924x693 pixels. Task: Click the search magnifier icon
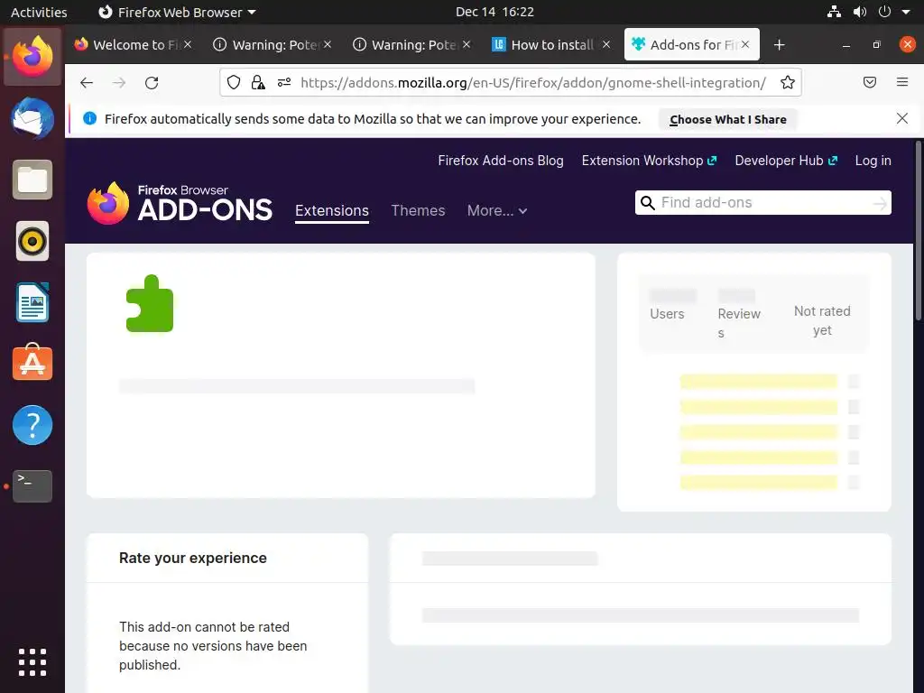[x=648, y=203]
